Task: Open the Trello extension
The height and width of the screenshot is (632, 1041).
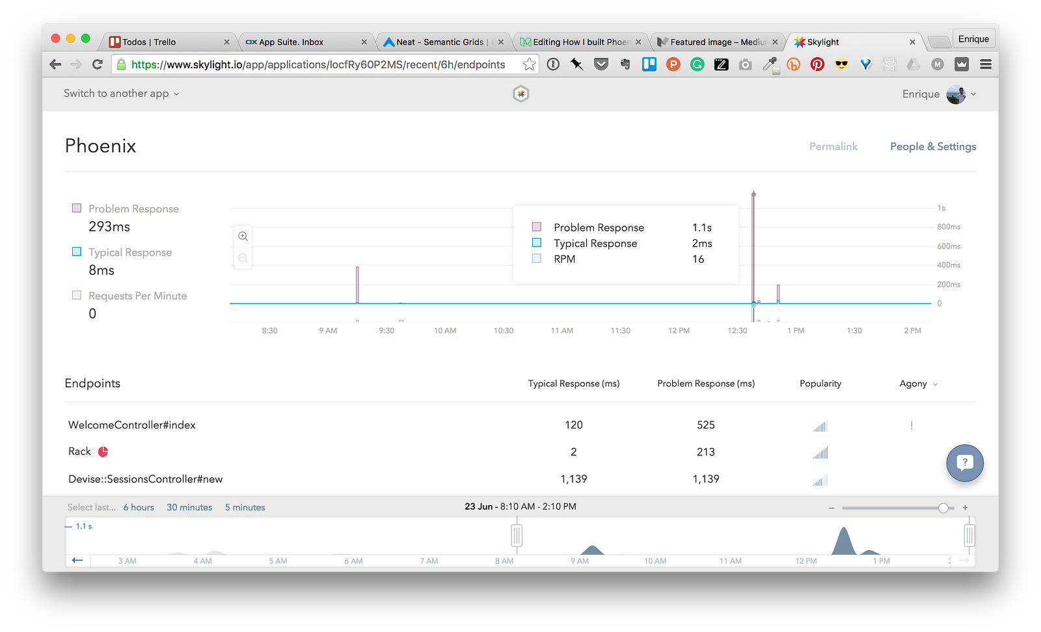Action: 649,64
